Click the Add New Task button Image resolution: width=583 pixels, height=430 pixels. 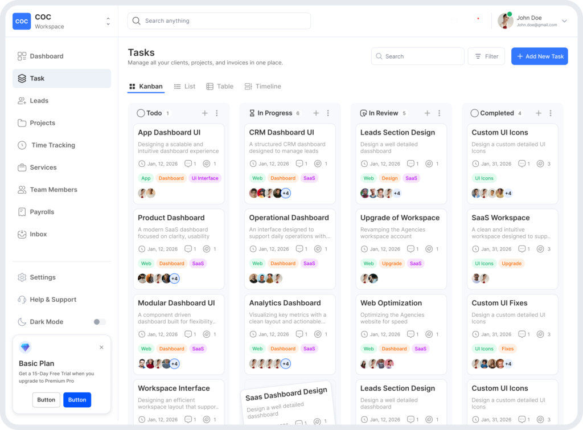tap(539, 56)
